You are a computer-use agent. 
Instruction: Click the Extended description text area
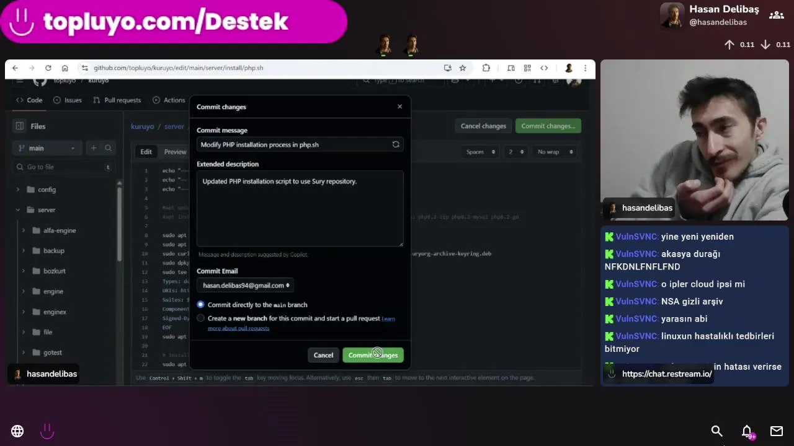(x=300, y=209)
